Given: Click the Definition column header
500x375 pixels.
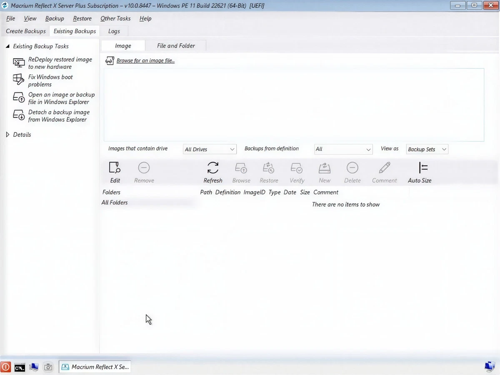Looking at the screenshot, I should pyautogui.click(x=227, y=192).
